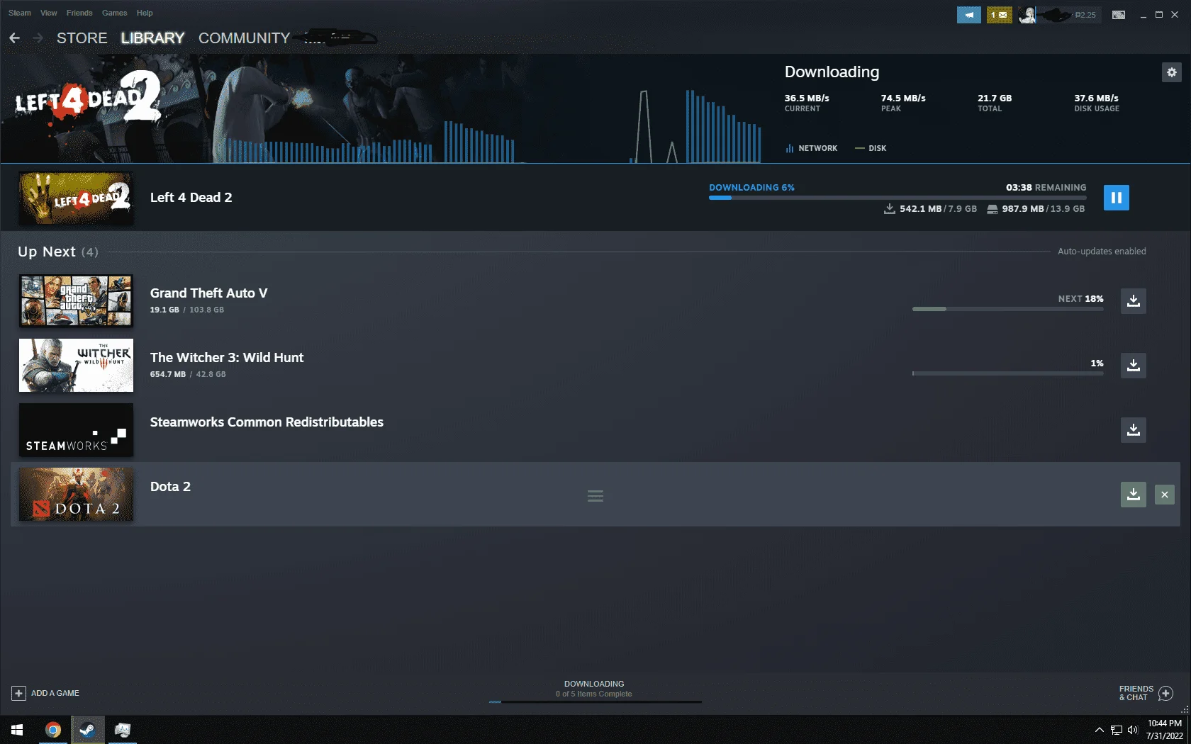
Task: Show hidden system tray icons
Action: click(x=1099, y=729)
